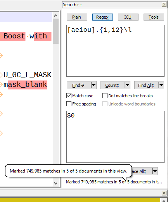Click the highlighted word with in editor
Viewport: 168px width, 202px height.
(38, 36)
